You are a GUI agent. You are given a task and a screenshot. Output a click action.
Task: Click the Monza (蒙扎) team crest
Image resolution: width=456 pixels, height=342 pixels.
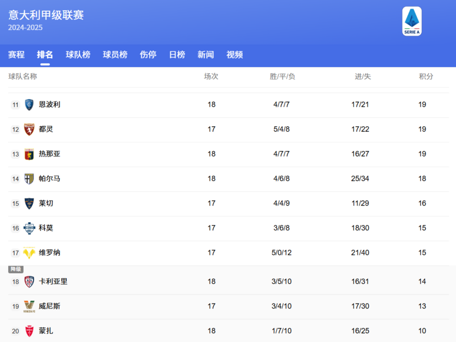pyautogui.click(x=28, y=331)
